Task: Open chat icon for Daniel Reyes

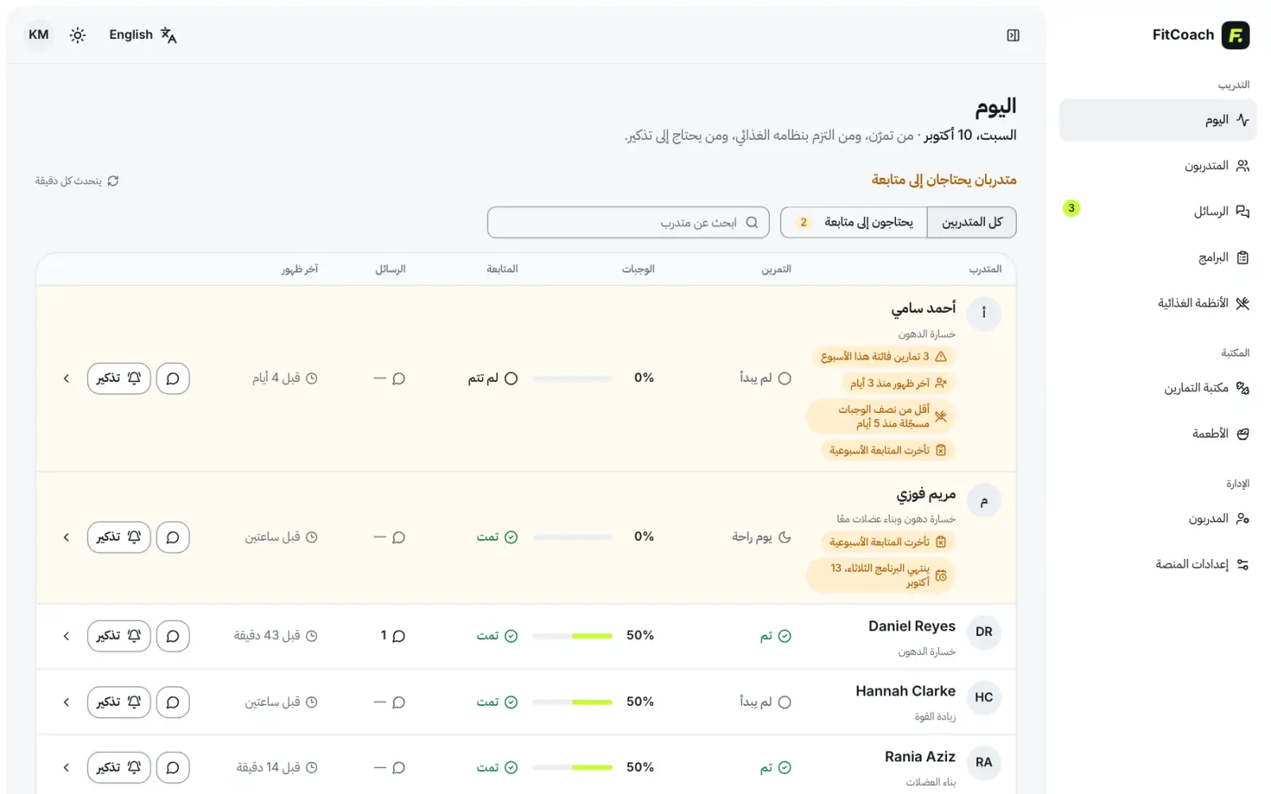Action: tap(172, 636)
